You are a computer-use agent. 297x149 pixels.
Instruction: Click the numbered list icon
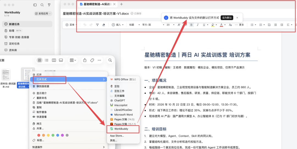point(261,25)
